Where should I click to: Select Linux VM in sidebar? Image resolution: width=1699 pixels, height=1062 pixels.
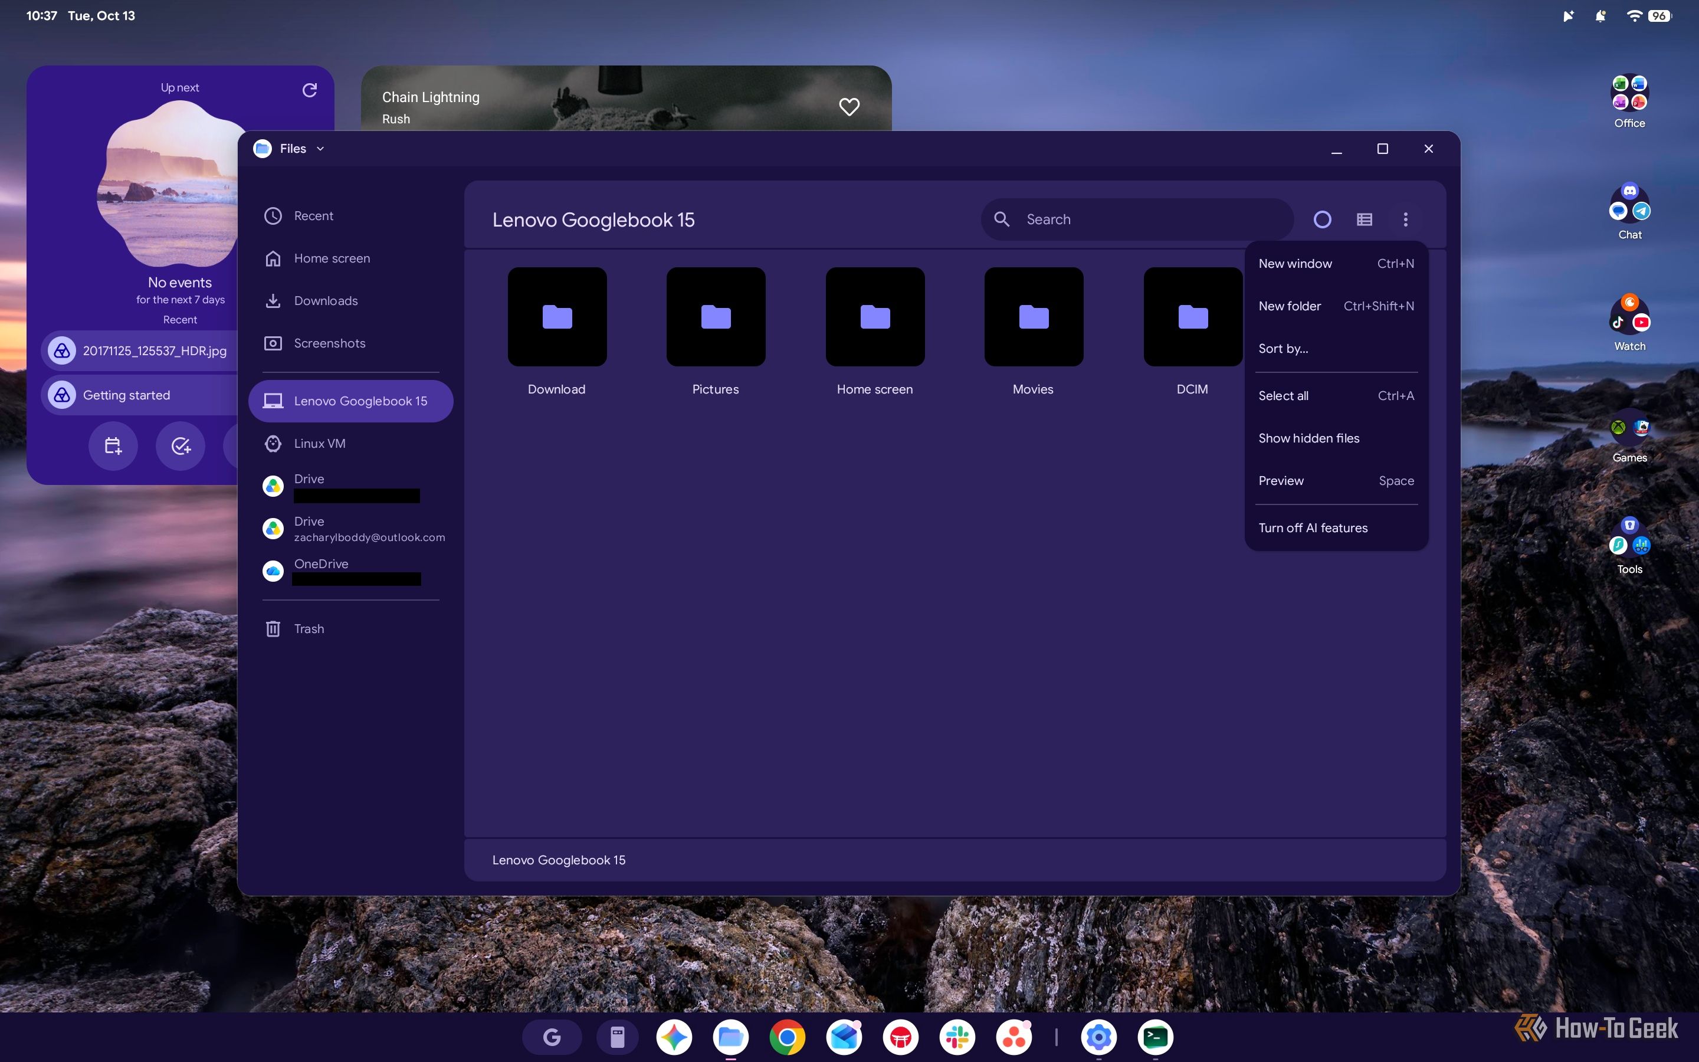coord(350,443)
